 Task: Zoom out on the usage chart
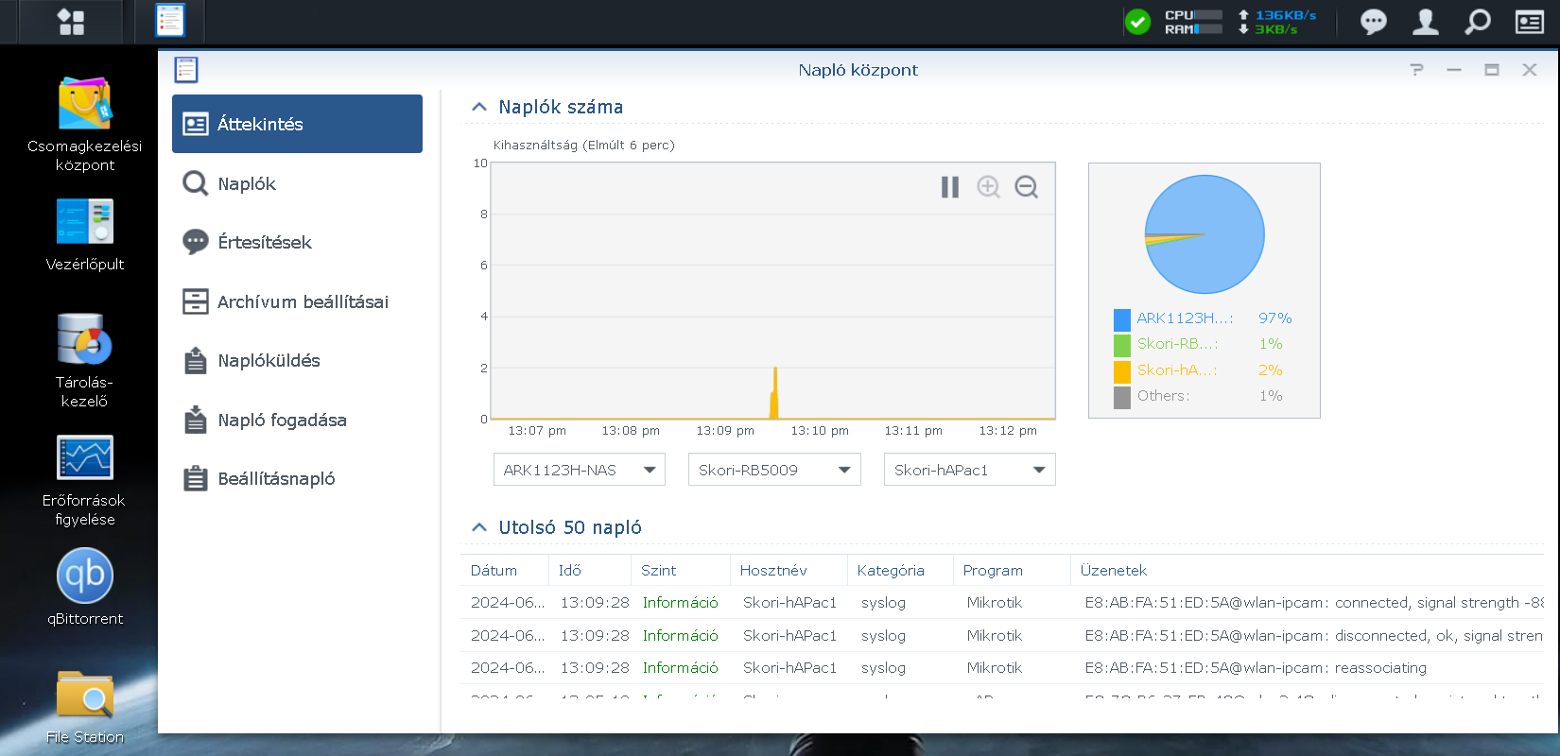pos(1026,187)
